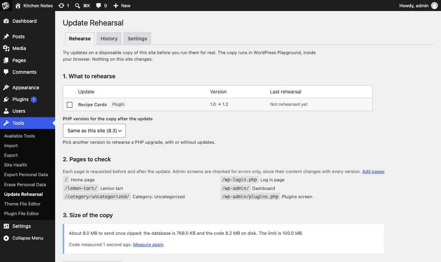Tick the Recipe Cards update checkbox

(x=70, y=105)
